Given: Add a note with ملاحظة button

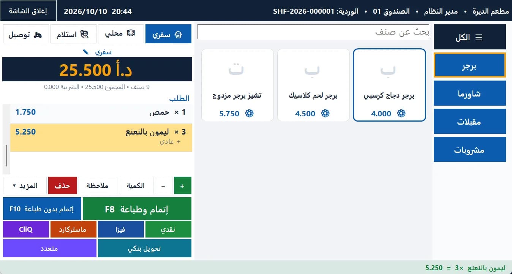Looking at the screenshot, I should tap(98, 186).
